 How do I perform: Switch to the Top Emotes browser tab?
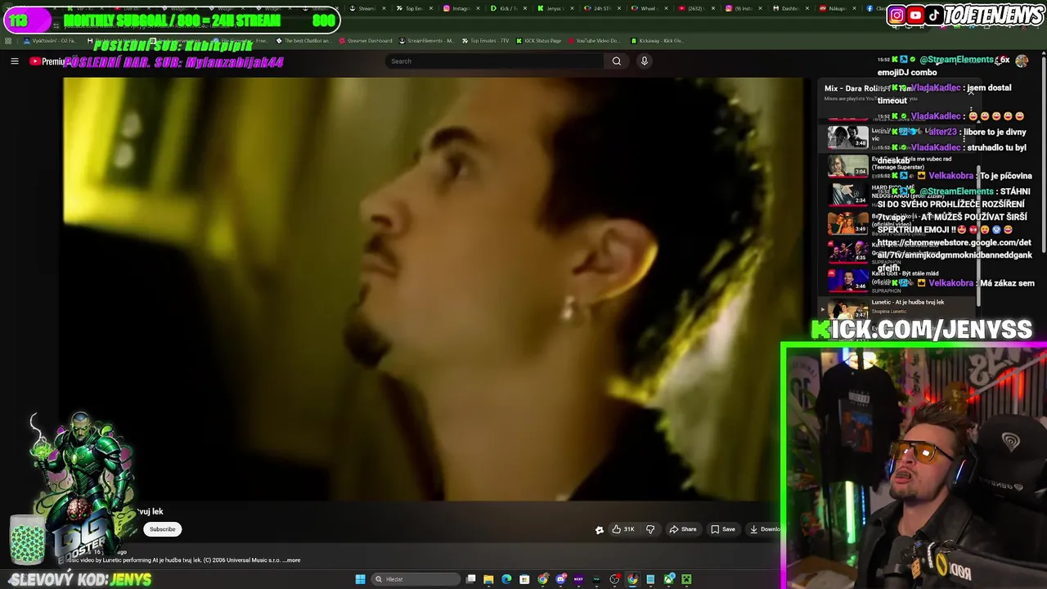[414, 8]
